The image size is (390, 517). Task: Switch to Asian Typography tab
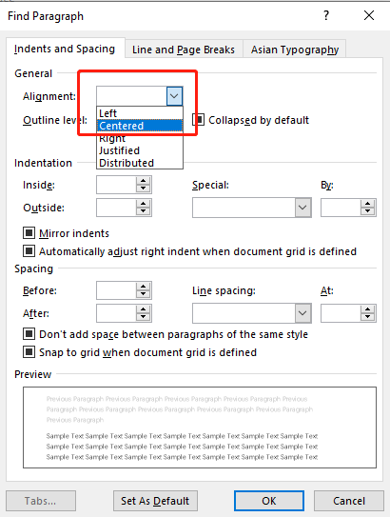(295, 50)
